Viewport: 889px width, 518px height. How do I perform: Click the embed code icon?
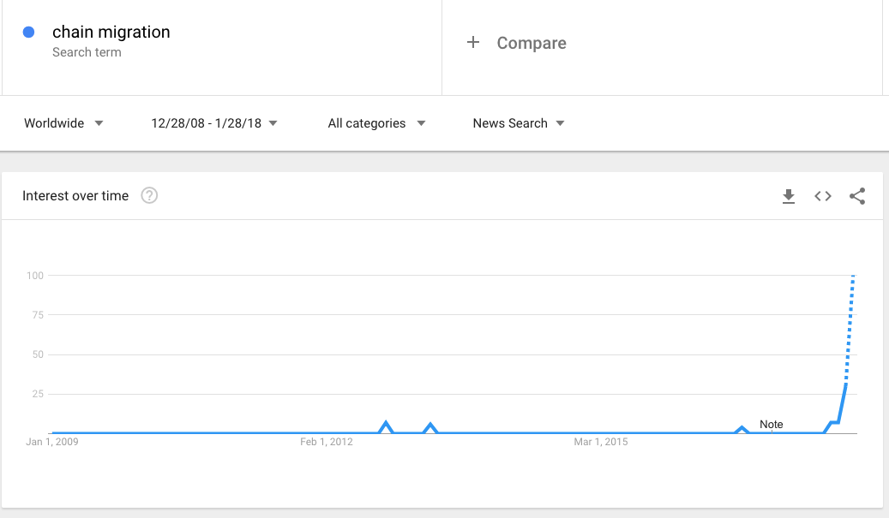[x=823, y=197]
